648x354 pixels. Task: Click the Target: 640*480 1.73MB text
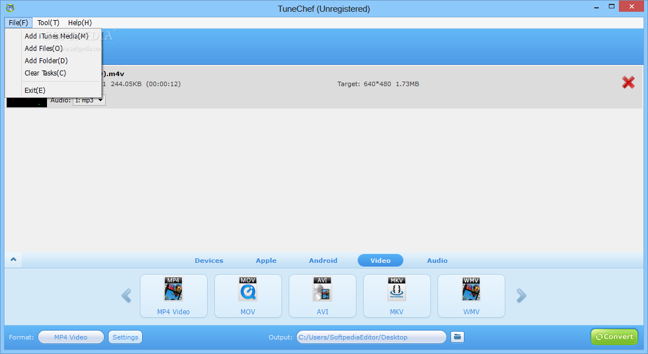(x=378, y=84)
